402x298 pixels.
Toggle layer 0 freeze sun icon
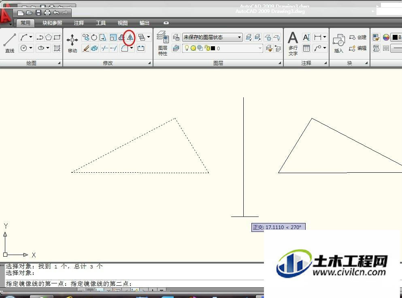tap(194, 48)
